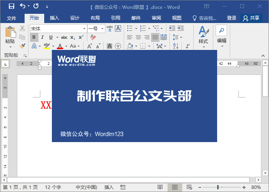This screenshot has width=269, height=192.
Task: Apply red font color
Action: (60, 46)
